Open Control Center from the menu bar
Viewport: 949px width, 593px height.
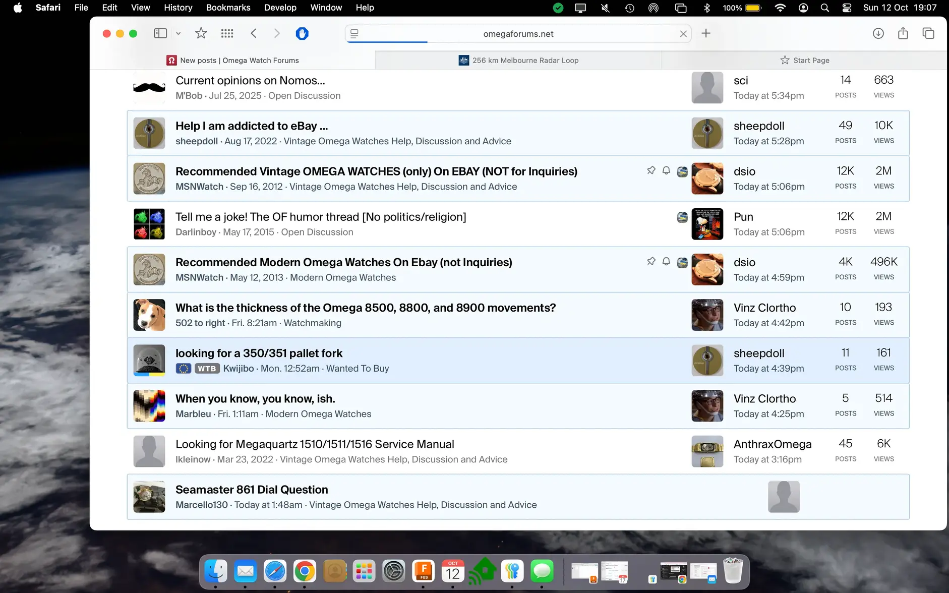pos(846,8)
